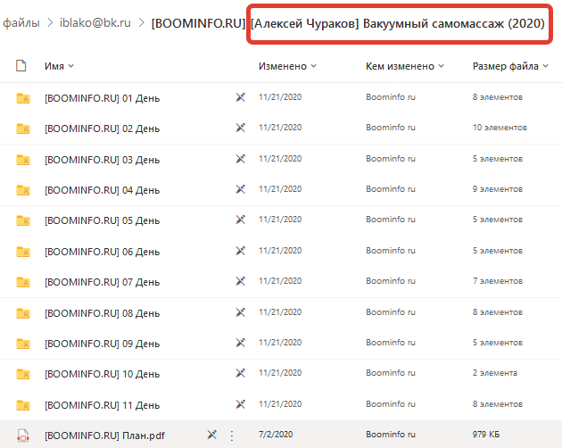Viewport: 562px width, 448px height.
Task: Click the shared folder icon for 04 День
Action: tap(23, 190)
